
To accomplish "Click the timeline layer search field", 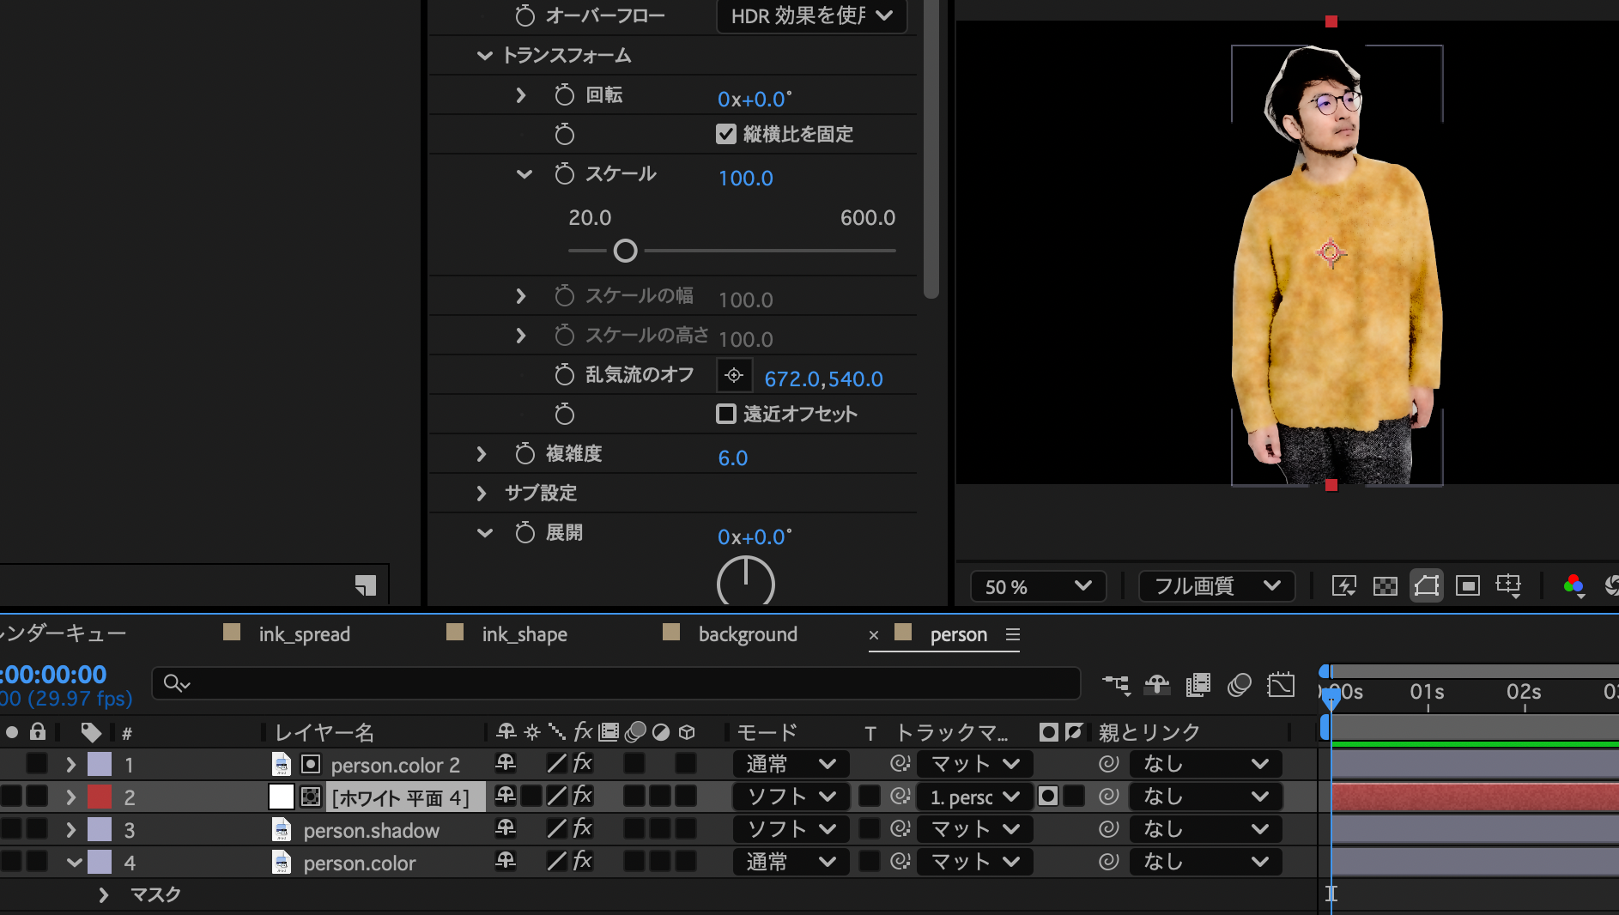I will (x=616, y=683).
